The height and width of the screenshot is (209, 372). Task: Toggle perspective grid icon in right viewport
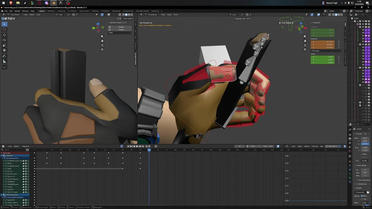pyautogui.click(x=305, y=49)
